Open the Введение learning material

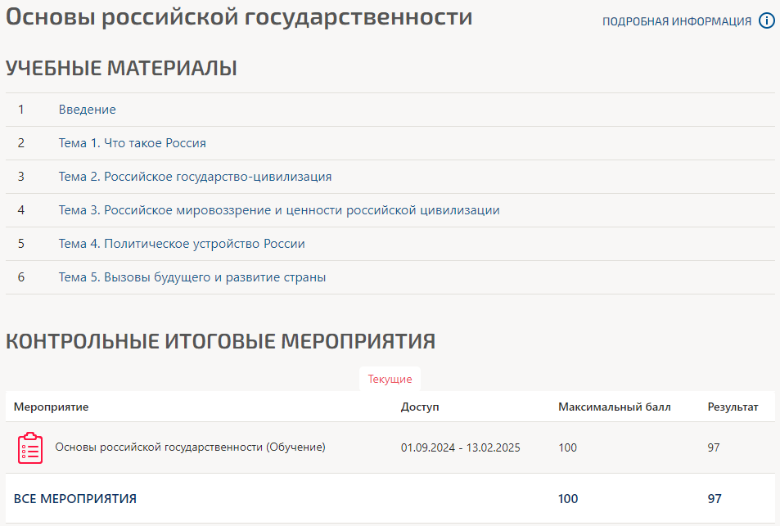(87, 110)
